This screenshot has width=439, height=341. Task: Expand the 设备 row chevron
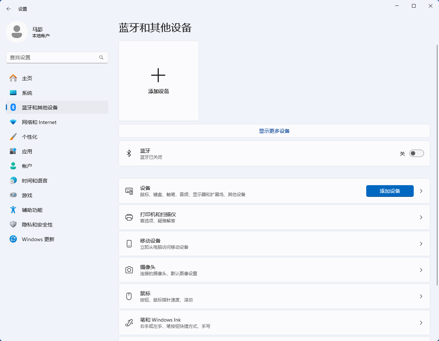click(x=421, y=191)
